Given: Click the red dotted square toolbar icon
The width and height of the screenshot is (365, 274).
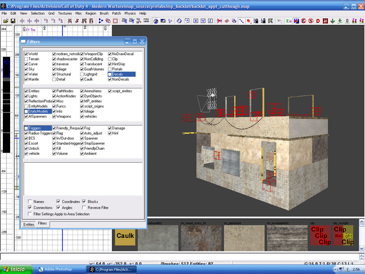Looking at the screenshot, I should point(115,21).
